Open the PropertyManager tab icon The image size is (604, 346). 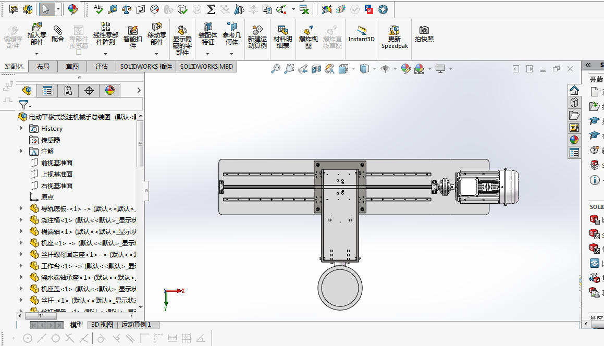[x=47, y=91]
